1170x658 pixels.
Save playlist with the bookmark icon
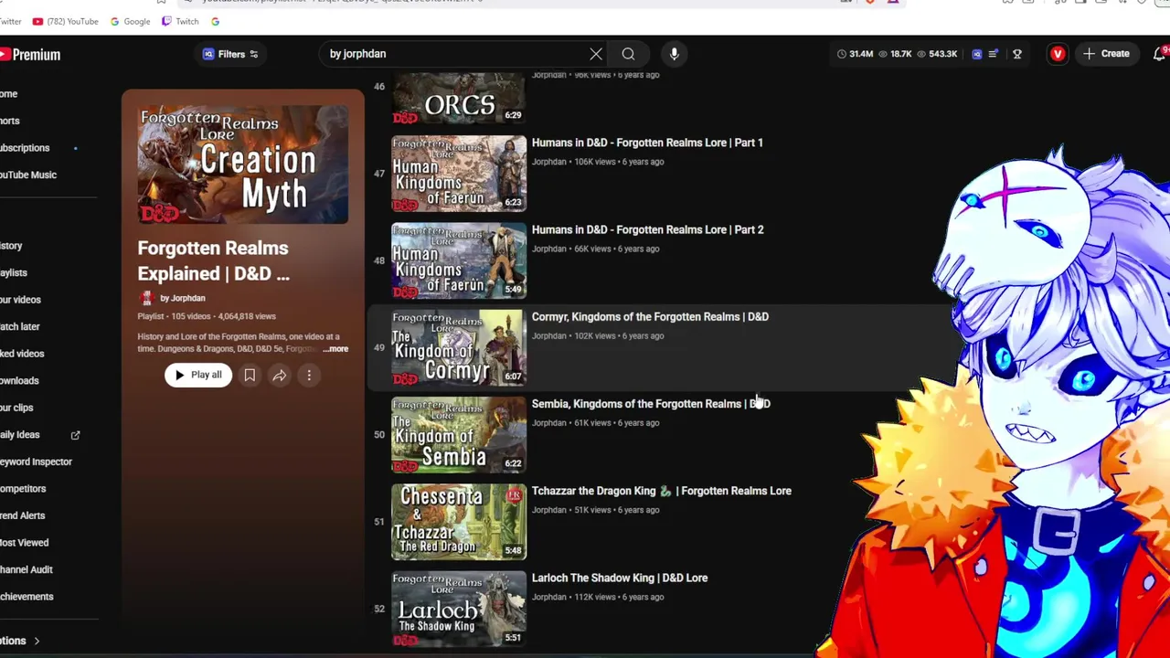pyautogui.click(x=250, y=375)
